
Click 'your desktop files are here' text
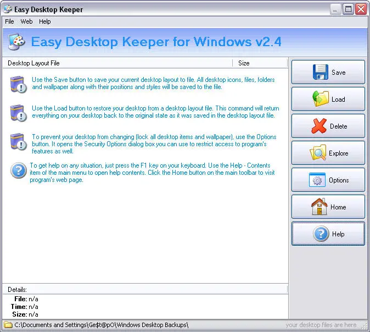point(321,325)
